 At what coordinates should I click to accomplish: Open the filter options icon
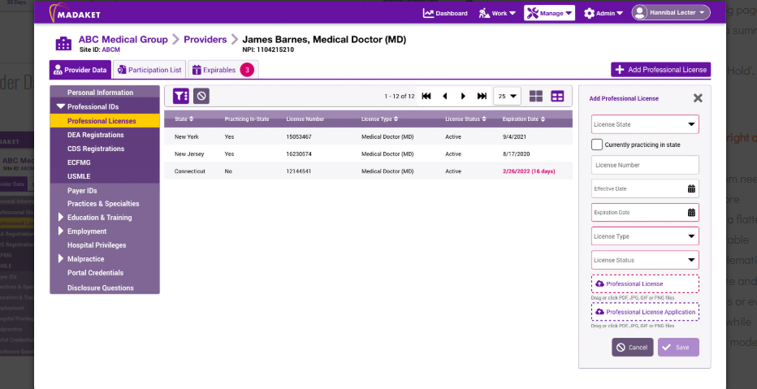(x=181, y=96)
